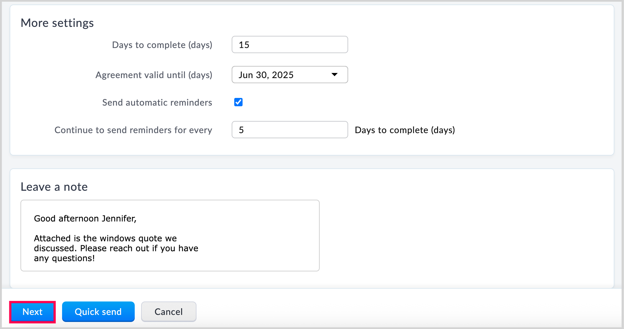Click the "Agreement valid until (days)" label
The image size is (624, 329).
click(x=154, y=75)
